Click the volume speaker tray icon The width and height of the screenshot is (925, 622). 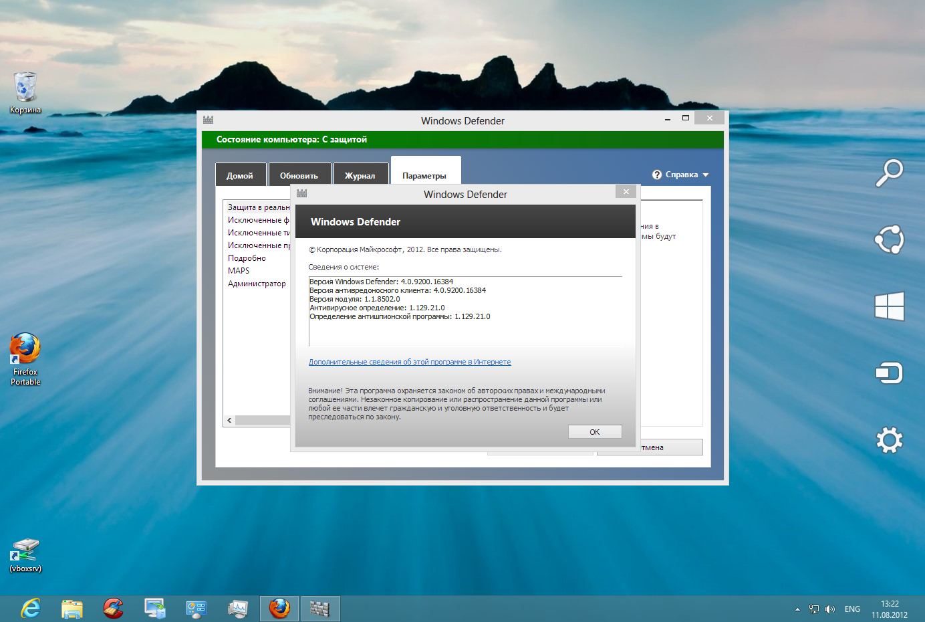coord(830,609)
